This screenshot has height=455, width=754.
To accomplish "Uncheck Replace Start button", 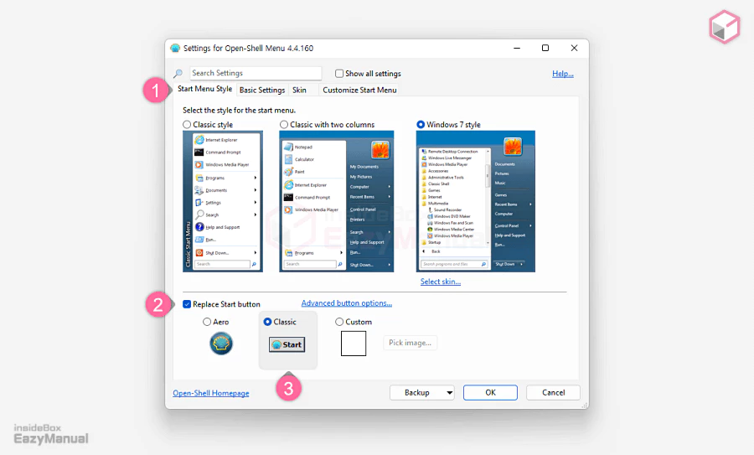I will pyautogui.click(x=187, y=304).
